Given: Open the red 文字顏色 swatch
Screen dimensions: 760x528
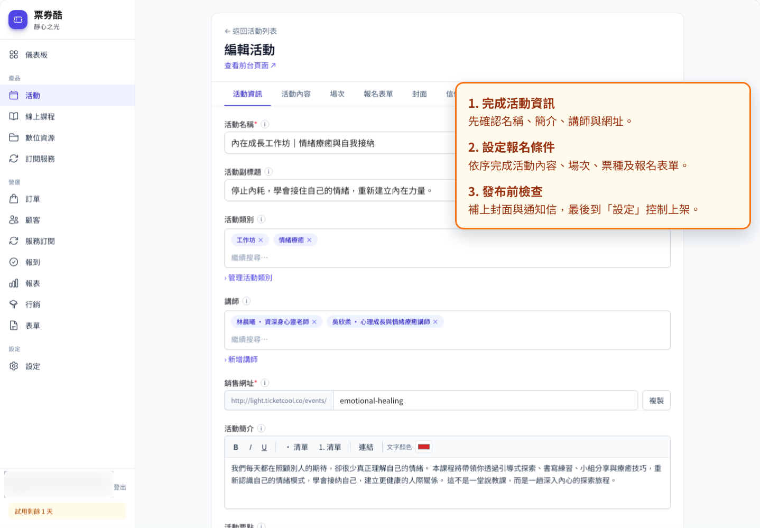Looking at the screenshot, I should coord(423,447).
